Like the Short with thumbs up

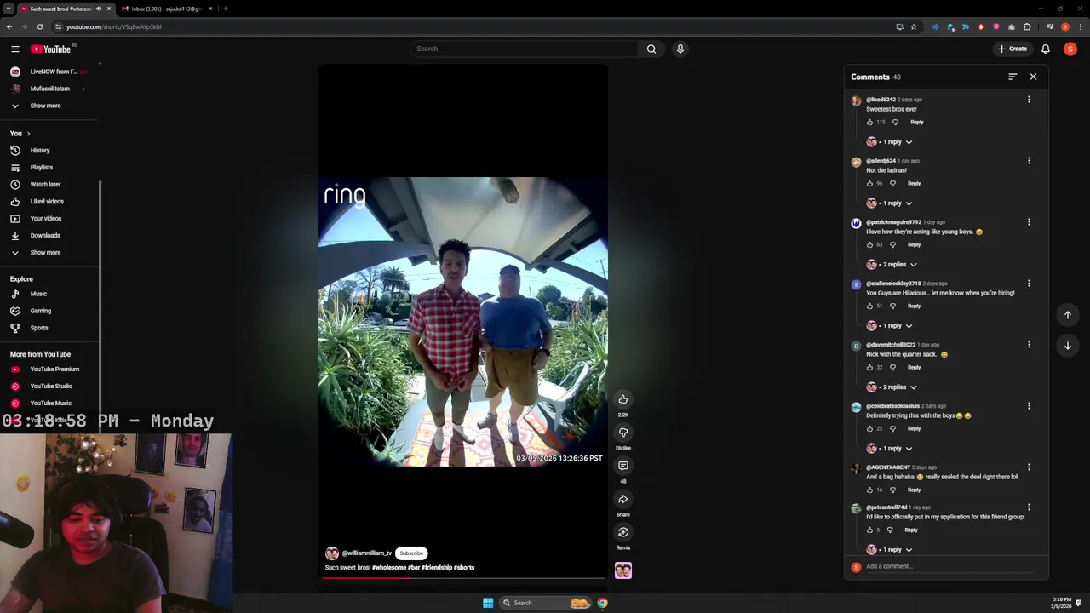click(x=623, y=399)
